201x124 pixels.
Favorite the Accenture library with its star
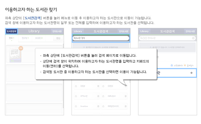coord(98,106)
